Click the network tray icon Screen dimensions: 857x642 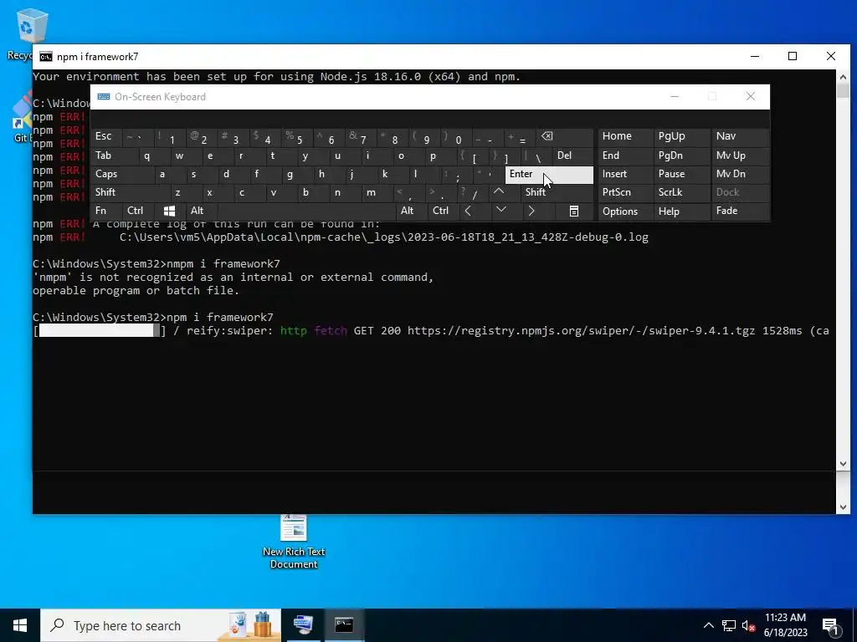pos(729,625)
